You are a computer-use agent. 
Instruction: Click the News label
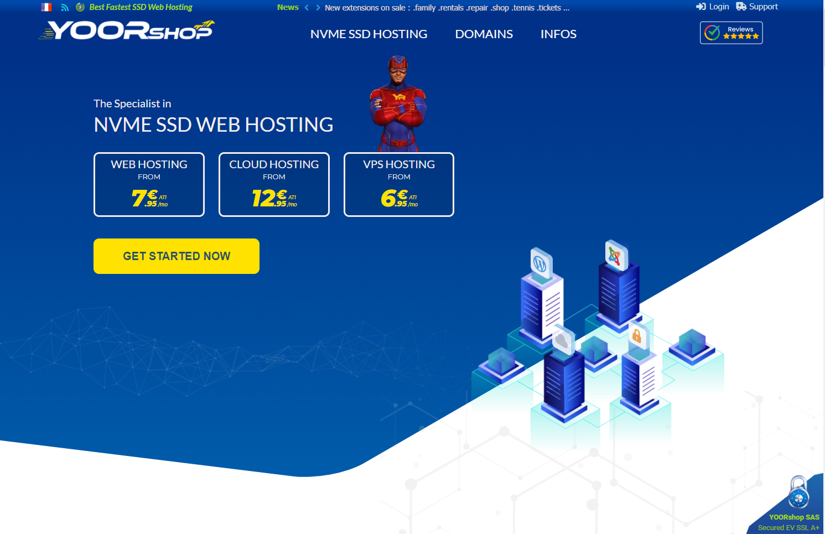point(288,7)
